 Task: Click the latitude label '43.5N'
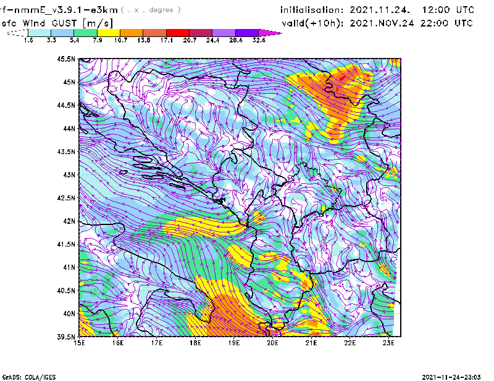click(x=66, y=152)
